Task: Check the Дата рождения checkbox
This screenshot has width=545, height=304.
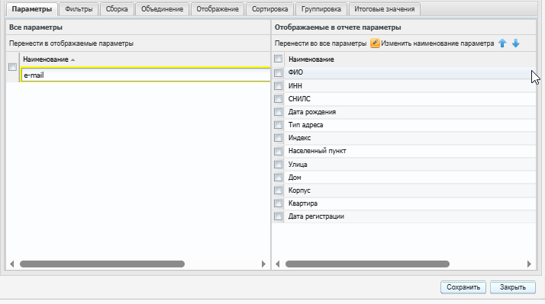Action: click(278, 112)
